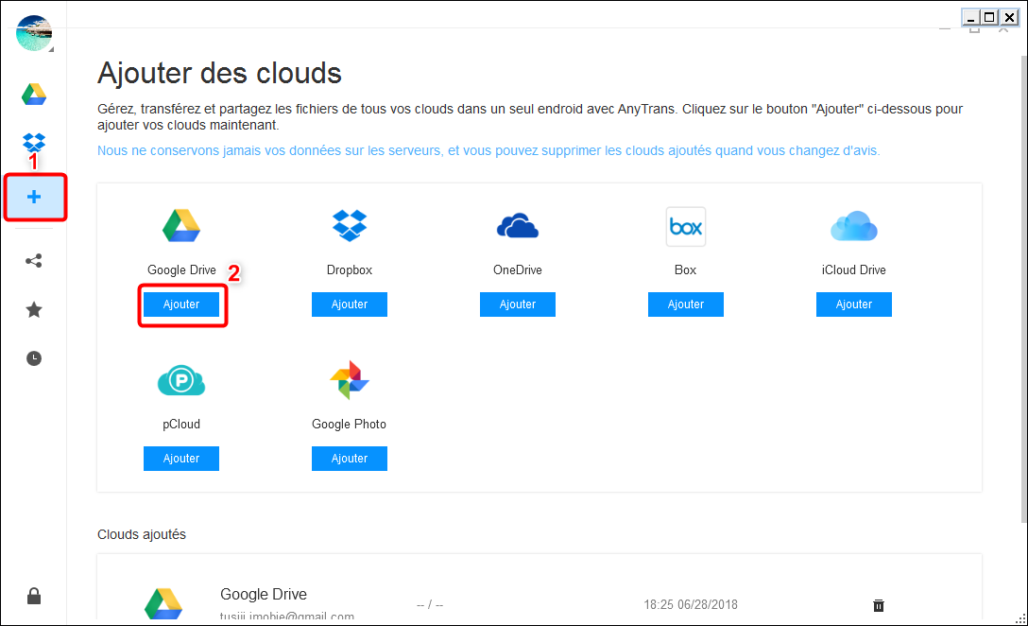Image resolution: width=1028 pixels, height=626 pixels.
Task: Open the share icon in sidebar
Action: point(34,261)
